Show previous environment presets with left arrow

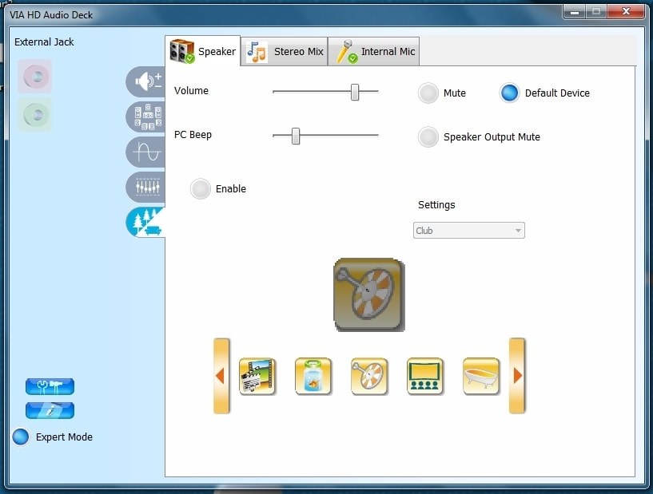pos(221,376)
